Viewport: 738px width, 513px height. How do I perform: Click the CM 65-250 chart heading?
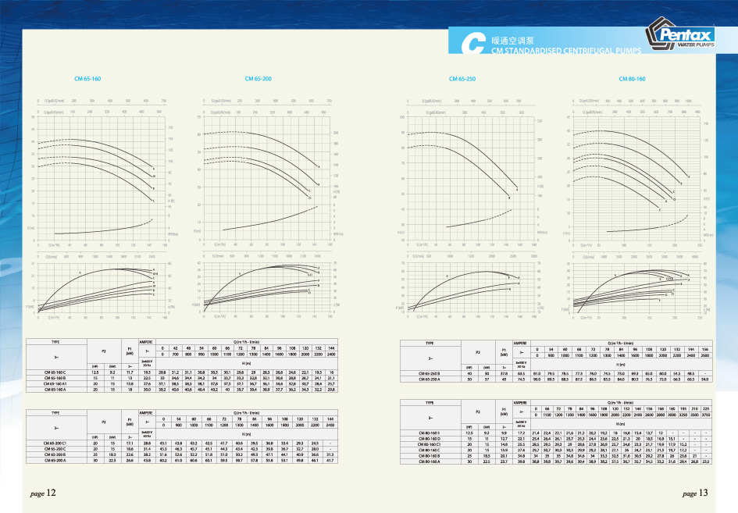462,79
